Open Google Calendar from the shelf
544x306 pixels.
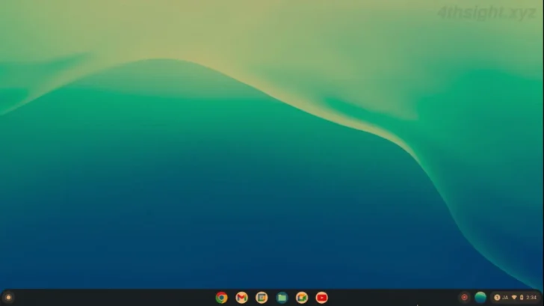tap(262, 298)
